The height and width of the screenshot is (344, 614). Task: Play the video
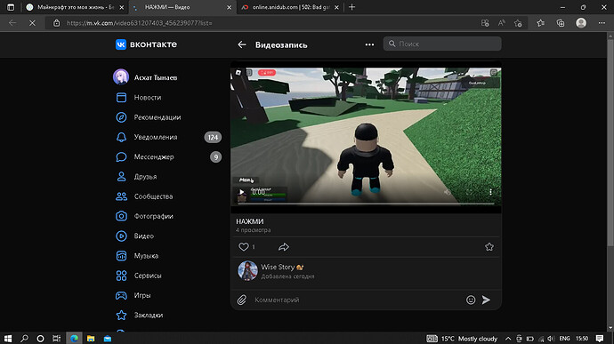coord(242,192)
